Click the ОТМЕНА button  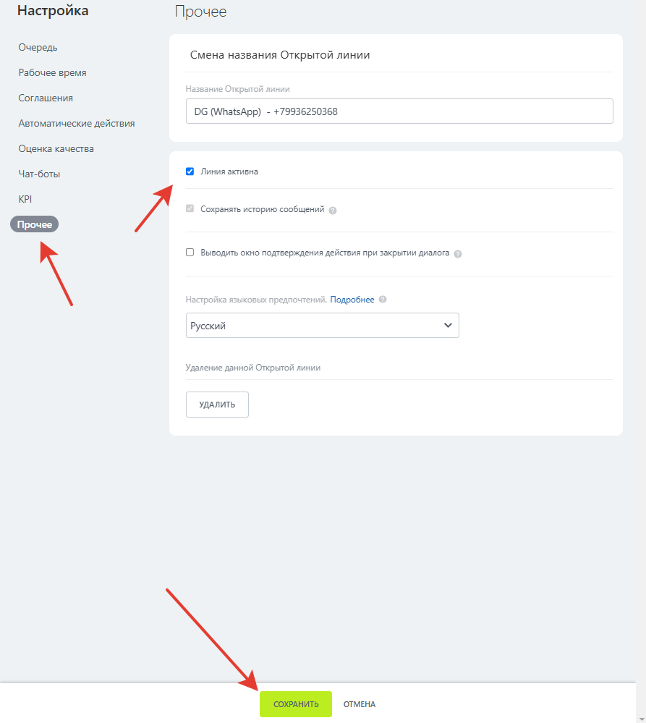coord(360,704)
